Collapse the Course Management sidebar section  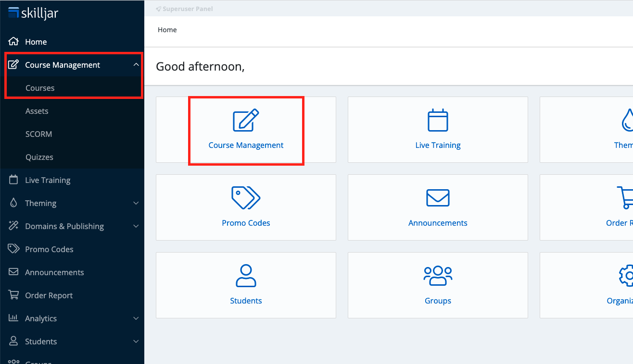(136, 65)
